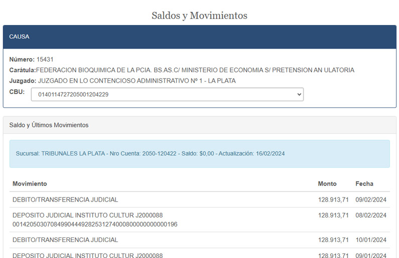
Task: Click the Movimiento column header
Action: (x=30, y=183)
